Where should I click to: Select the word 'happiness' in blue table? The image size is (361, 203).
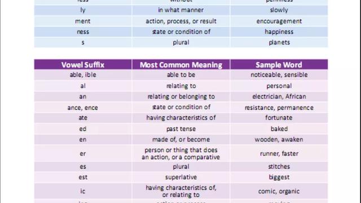pyautogui.click(x=279, y=32)
